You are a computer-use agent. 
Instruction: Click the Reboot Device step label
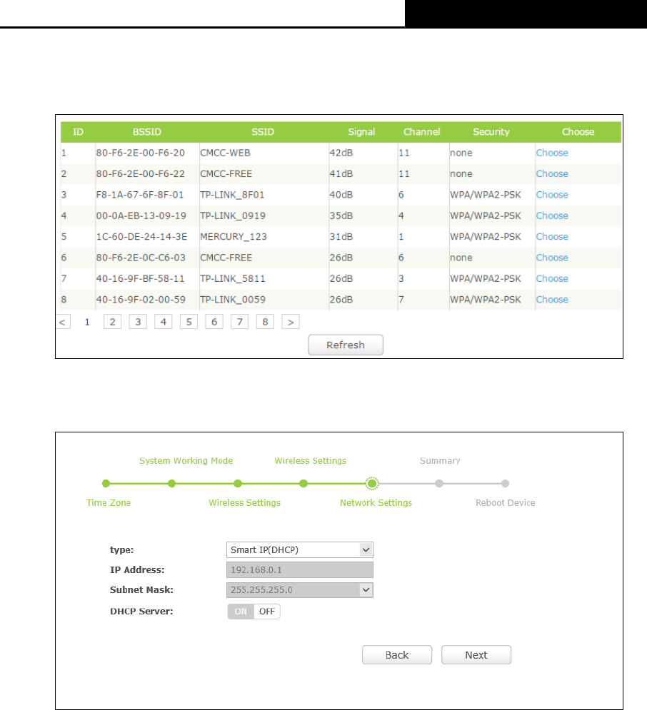[x=505, y=502]
